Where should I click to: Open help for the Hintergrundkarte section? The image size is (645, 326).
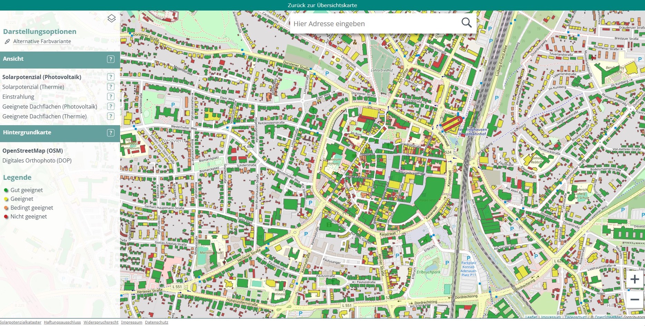pos(110,133)
